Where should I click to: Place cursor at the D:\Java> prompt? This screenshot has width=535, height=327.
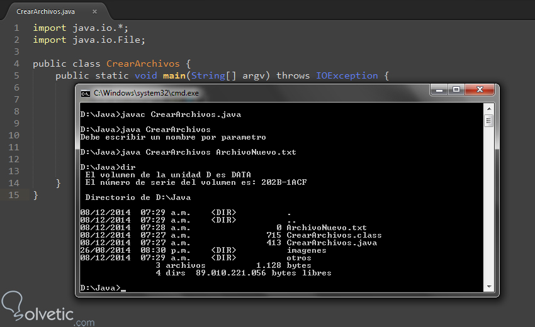coord(123,288)
